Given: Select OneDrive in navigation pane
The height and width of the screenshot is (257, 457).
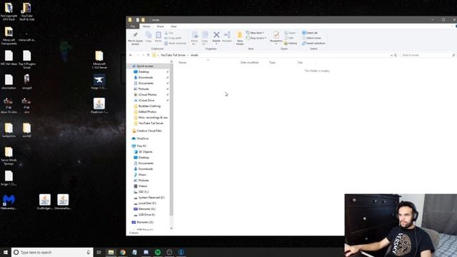Looking at the screenshot, I should 143,138.
